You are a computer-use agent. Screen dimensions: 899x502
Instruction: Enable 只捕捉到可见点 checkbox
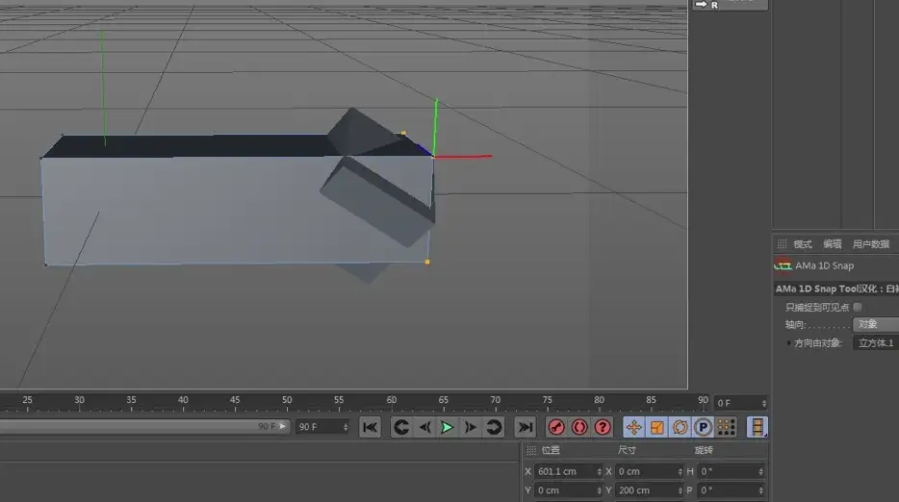(x=858, y=307)
